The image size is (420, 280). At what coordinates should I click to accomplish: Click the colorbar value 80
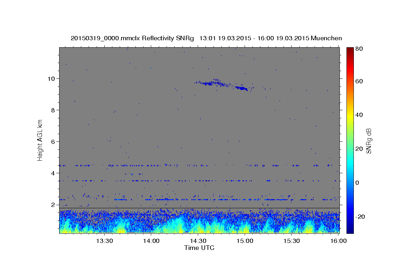tap(360, 49)
